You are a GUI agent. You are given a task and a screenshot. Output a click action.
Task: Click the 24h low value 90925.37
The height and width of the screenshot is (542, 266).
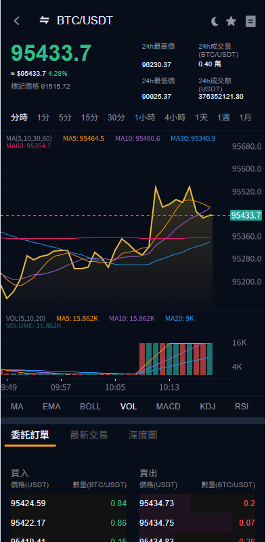tap(157, 97)
